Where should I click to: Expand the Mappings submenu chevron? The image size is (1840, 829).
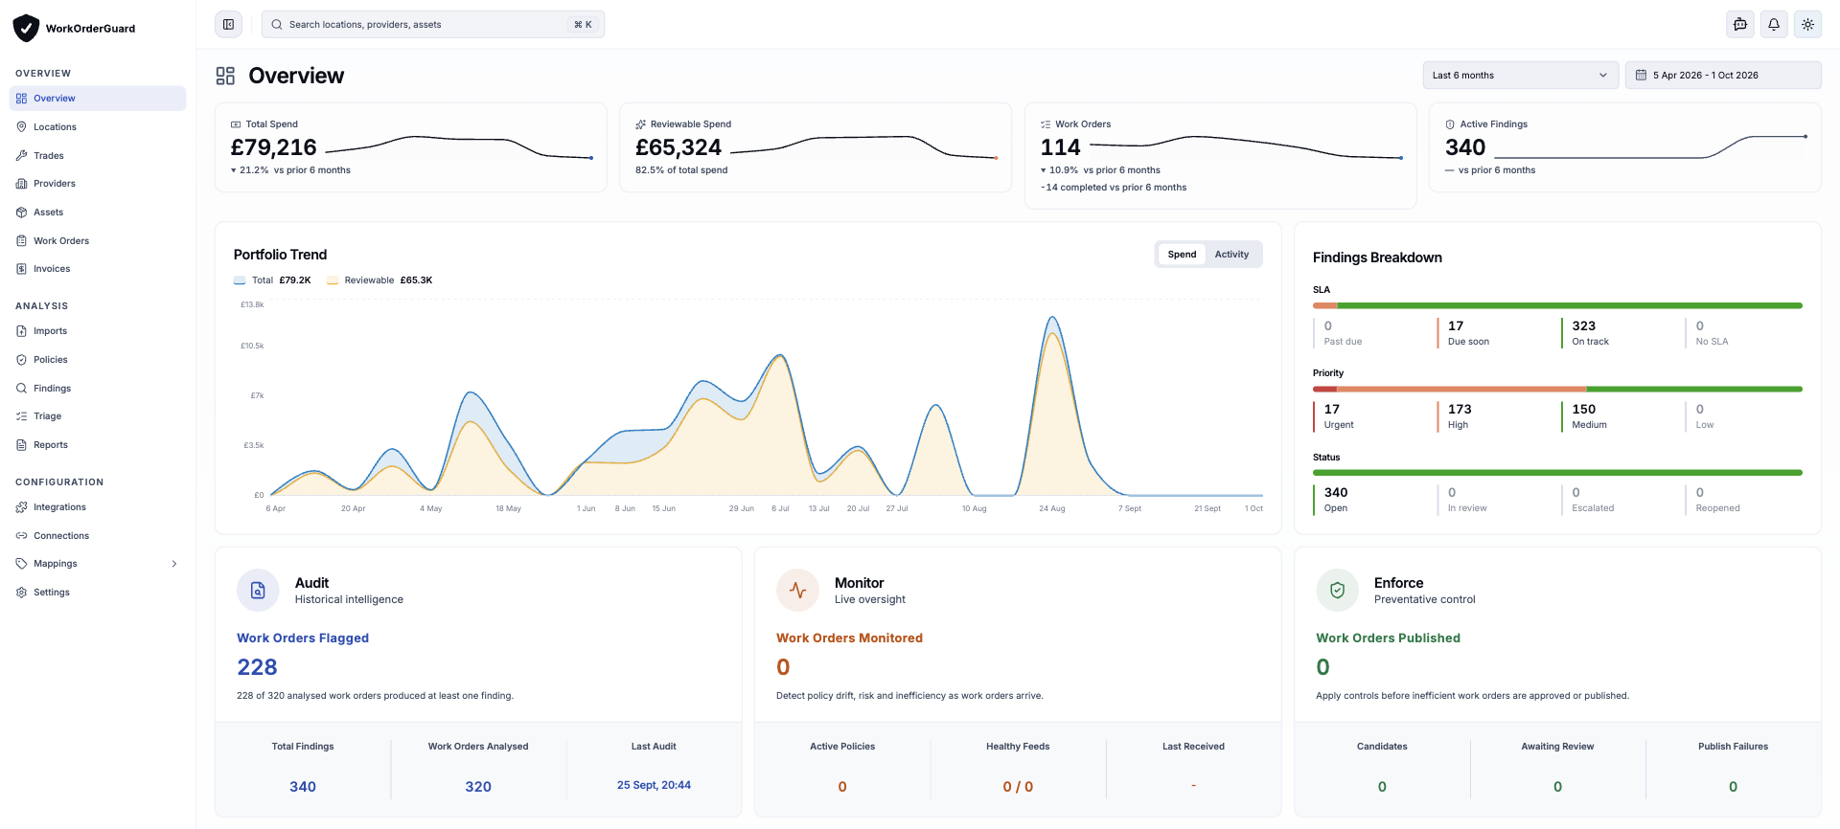(x=174, y=564)
